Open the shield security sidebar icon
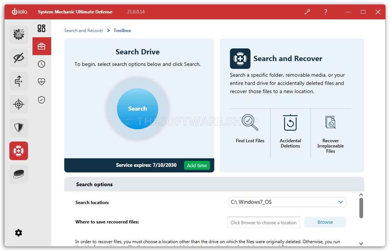 click(19, 127)
